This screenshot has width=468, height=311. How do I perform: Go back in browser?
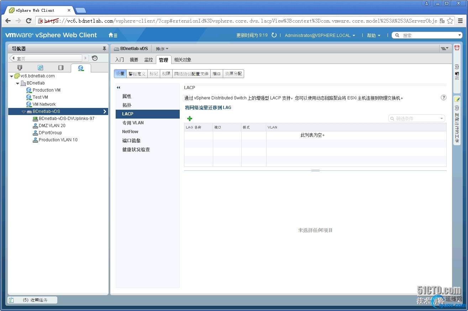8,21
